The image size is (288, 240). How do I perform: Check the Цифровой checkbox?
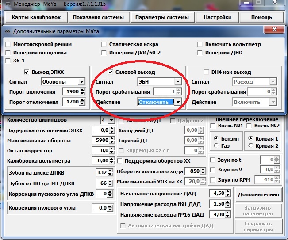173,121
